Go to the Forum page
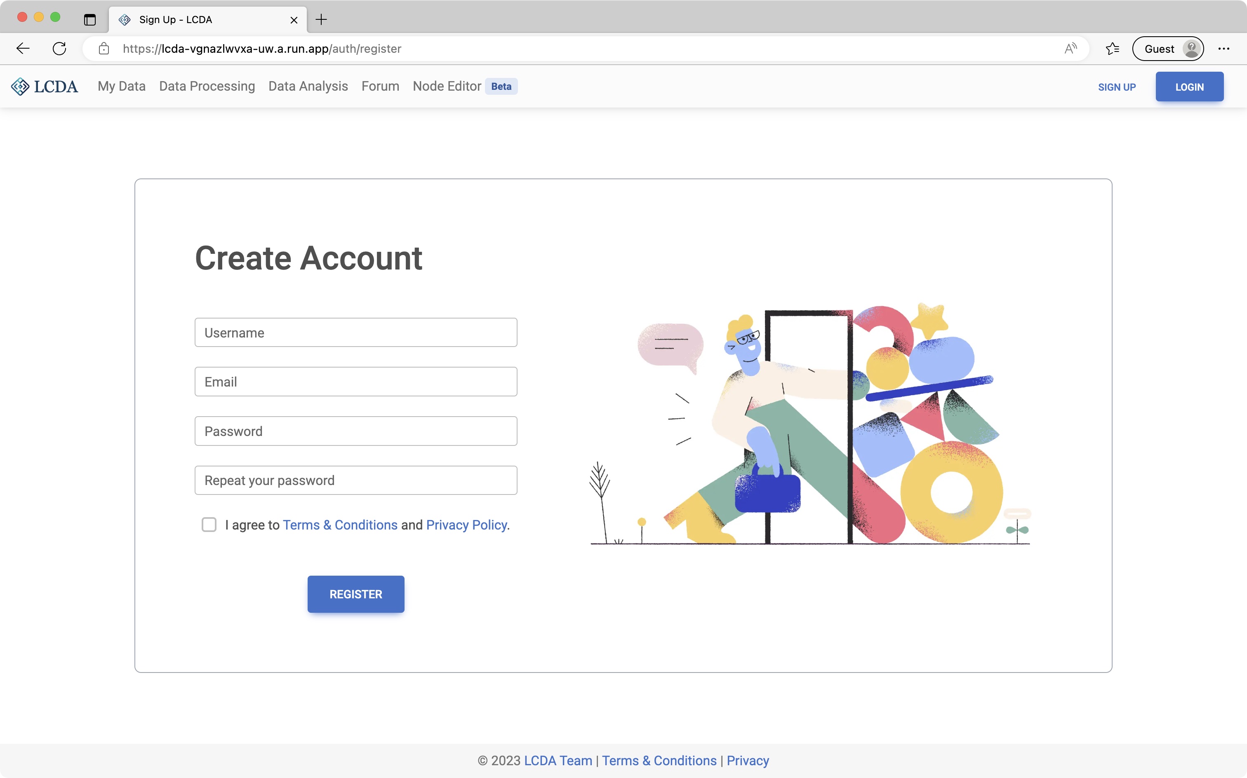Image resolution: width=1247 pixels, height=778 pixels. coord(380,87)
